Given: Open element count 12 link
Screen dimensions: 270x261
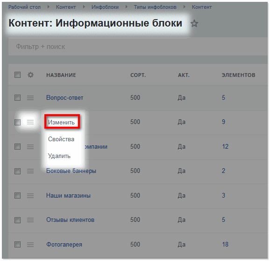Looking at the screenshot, I should 225,146.
